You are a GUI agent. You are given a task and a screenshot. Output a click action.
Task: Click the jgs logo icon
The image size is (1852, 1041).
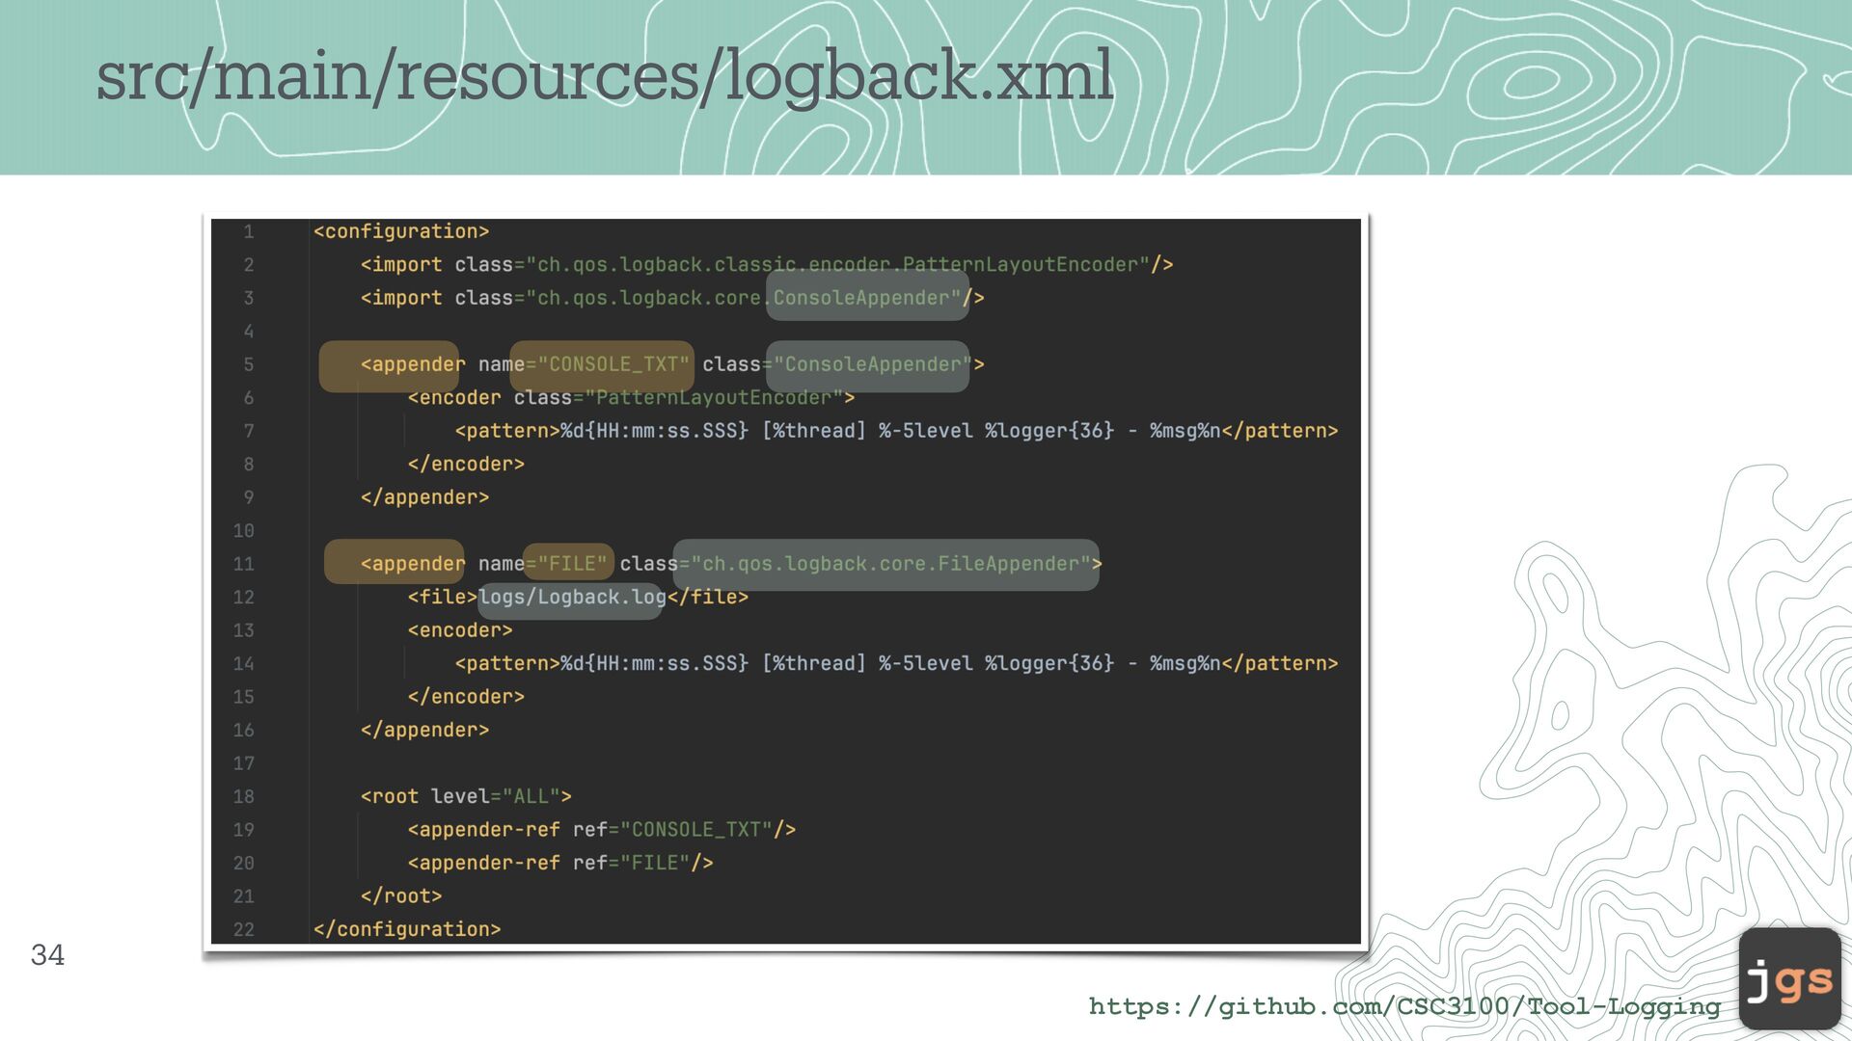(x=1789, y=979)
